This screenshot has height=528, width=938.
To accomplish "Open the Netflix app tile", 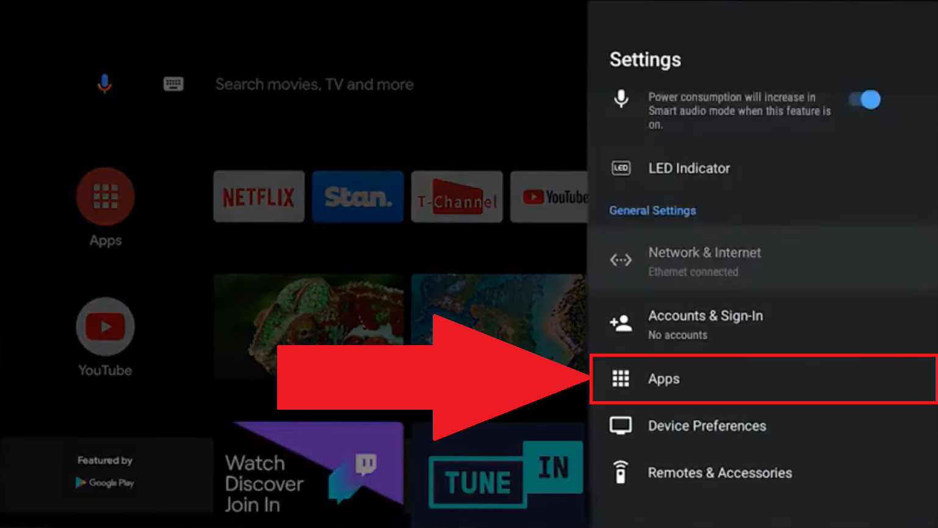I will point(259,197).
